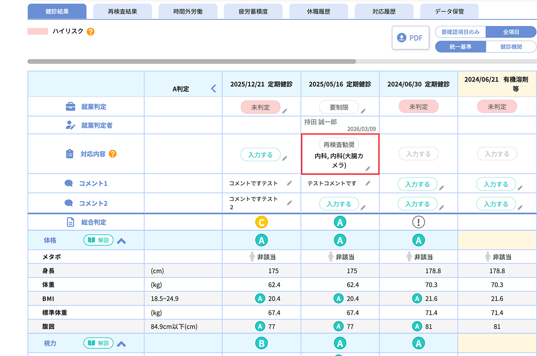Select 健診機関 criteria option
This screenshot has height=356, width=537.
(511, 47)
